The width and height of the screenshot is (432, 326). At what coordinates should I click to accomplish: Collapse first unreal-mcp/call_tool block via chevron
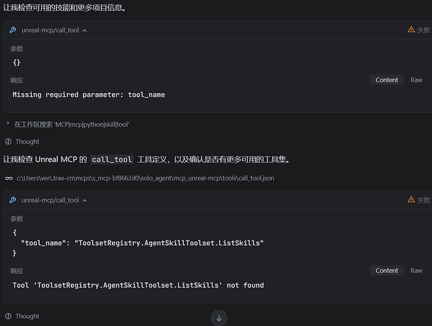point(85,31)
